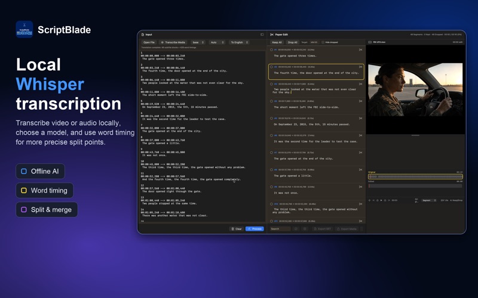Viewport: 478px width, 298px height.
Task: Click scissors on 'It was not once' segment
Action: [361, 187]
